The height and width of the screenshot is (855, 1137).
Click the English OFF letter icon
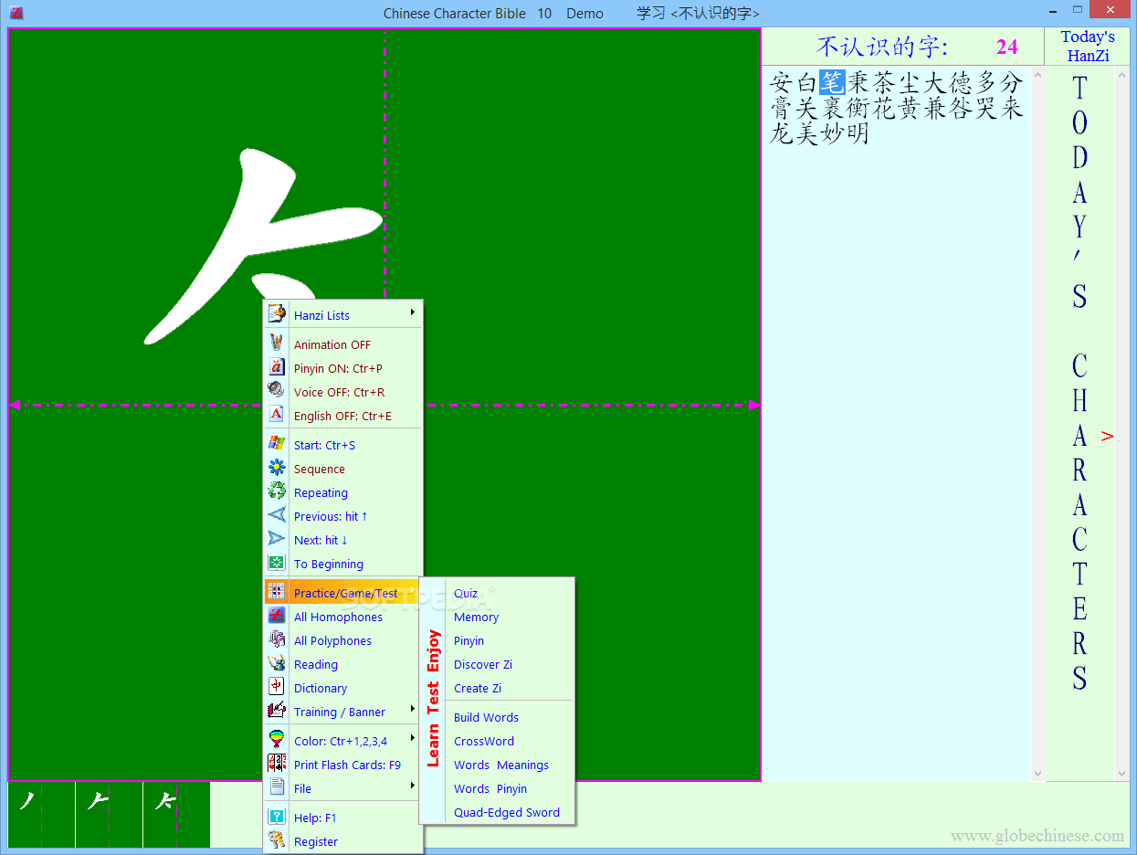pos(277,415)
